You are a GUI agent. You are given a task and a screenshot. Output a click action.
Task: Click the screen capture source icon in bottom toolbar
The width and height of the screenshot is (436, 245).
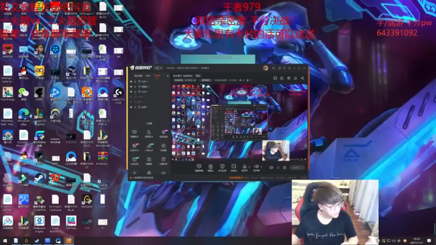coord(199,168)
